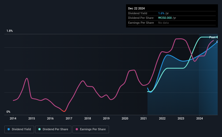Select the 2020 x-axis label
This screenshot has width=222, height=137.
click(x=125, y=118)
